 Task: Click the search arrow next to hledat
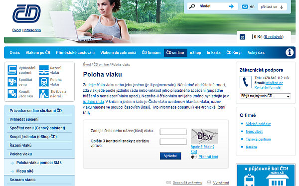[231, 6]
